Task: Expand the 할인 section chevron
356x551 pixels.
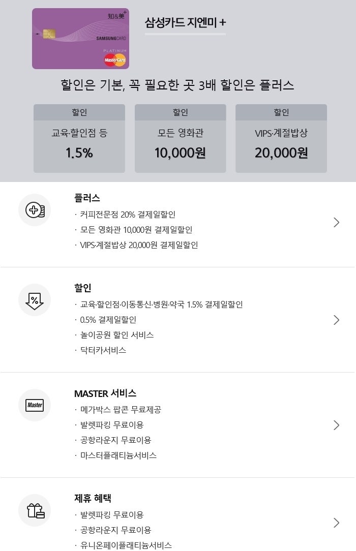Action: (x=336, y=320)
